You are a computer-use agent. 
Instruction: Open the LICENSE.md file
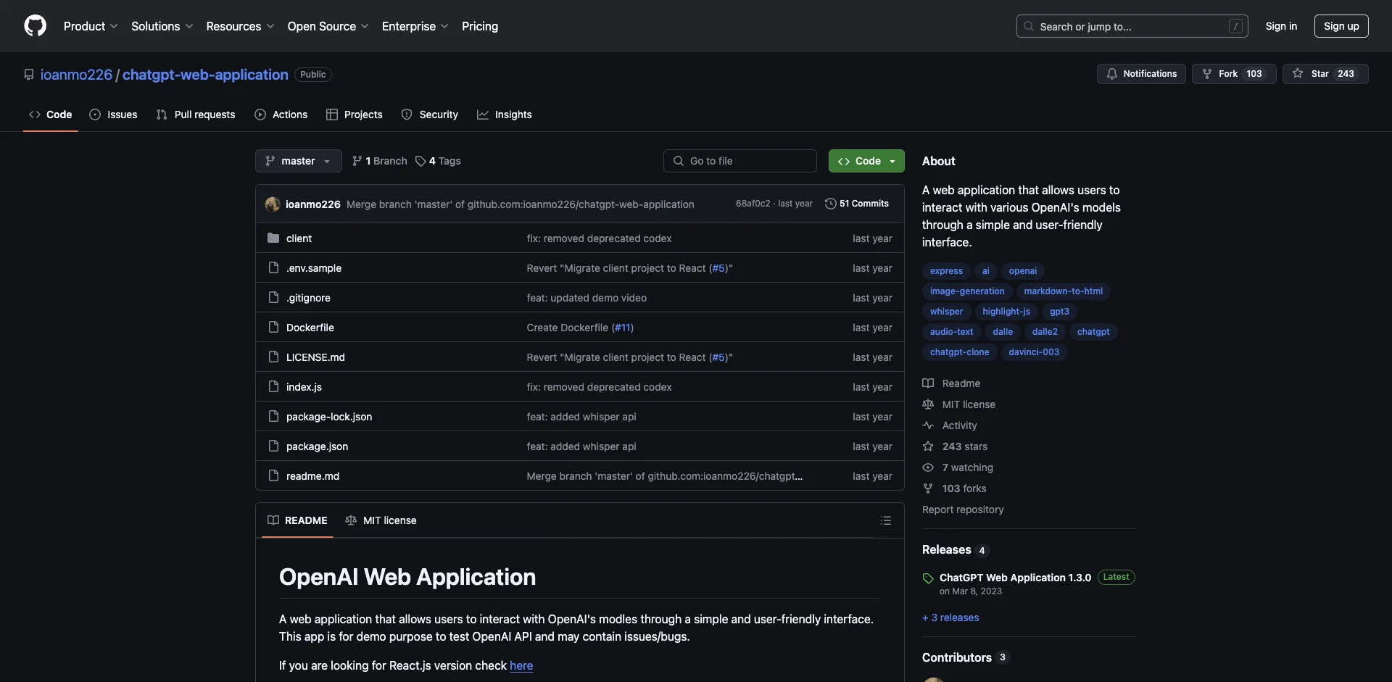315,357
